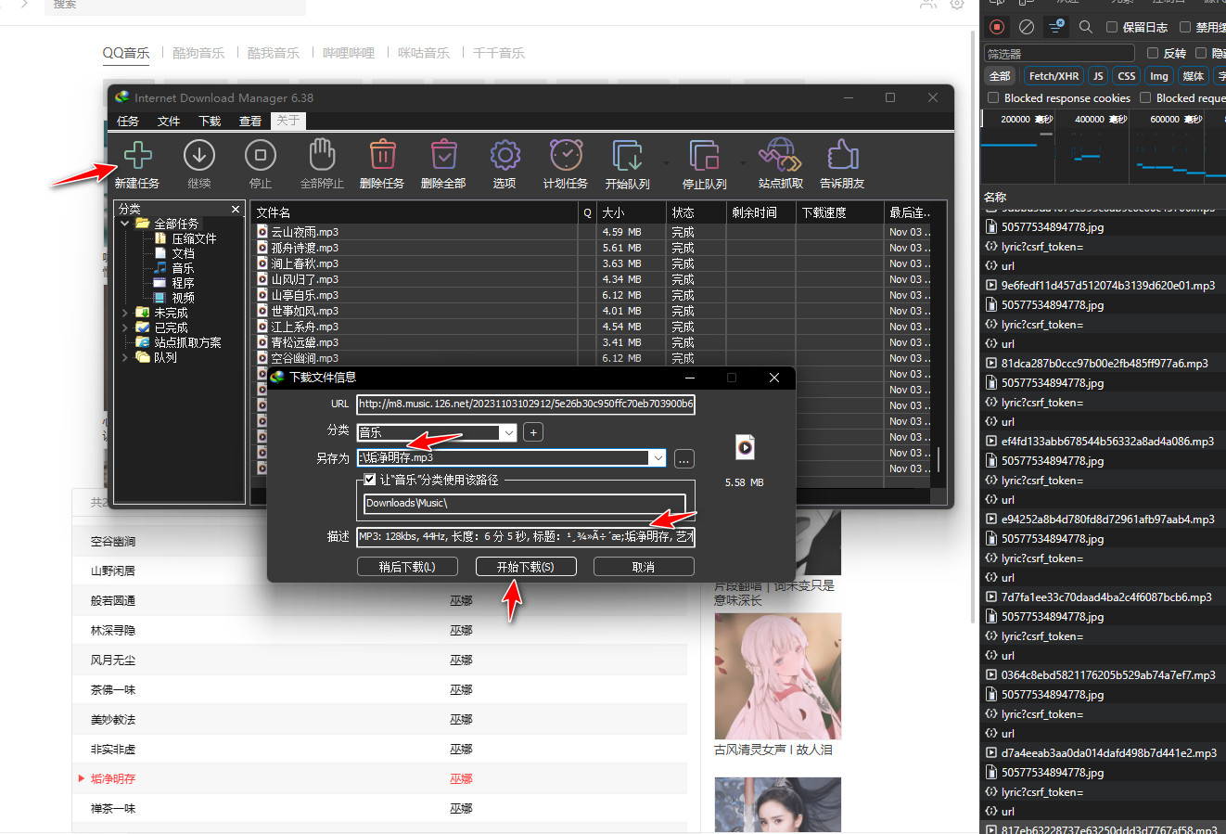Open the 分类 category dropdown in dialog
Image resolution: width=1226 pixels, height=834 pixels.
tap(508, 432)
